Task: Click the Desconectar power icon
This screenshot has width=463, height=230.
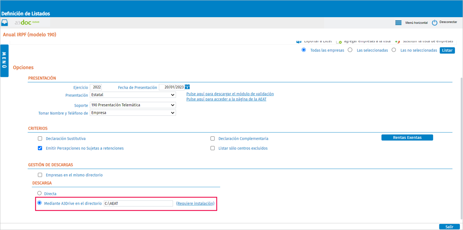Action: point(435,23)
